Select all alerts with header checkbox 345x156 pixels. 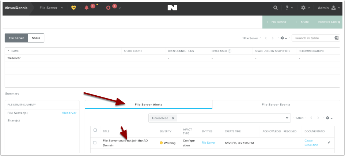[x=95, y=130]
